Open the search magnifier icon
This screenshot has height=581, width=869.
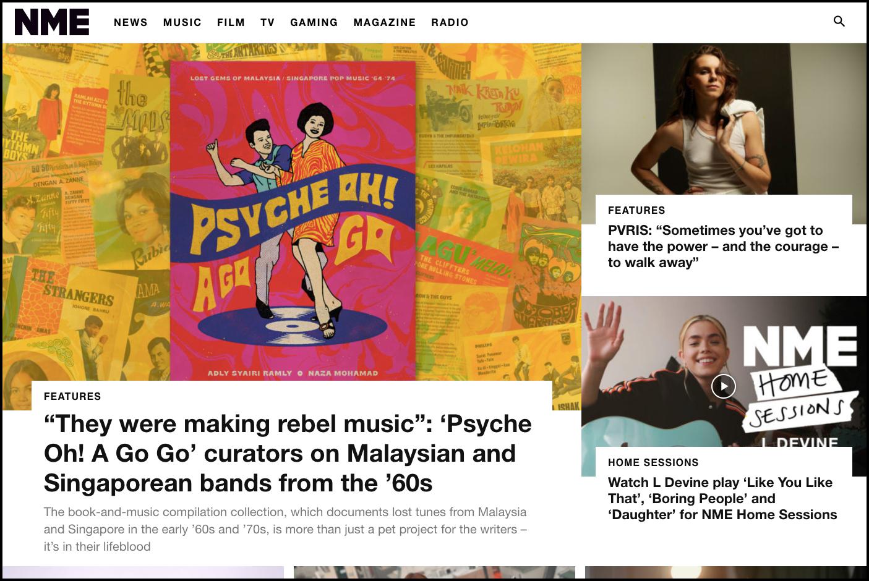839,22
